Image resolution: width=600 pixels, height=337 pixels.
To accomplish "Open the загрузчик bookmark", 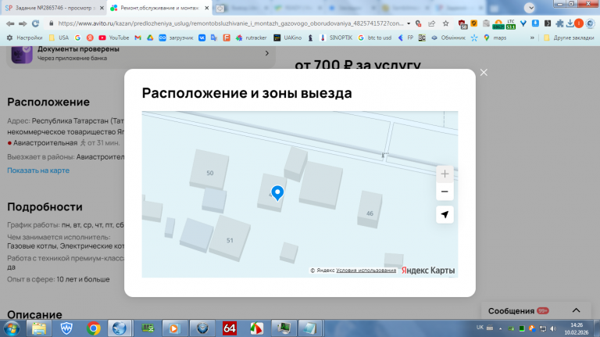I will pyautogui.click(x=176, y=38).
